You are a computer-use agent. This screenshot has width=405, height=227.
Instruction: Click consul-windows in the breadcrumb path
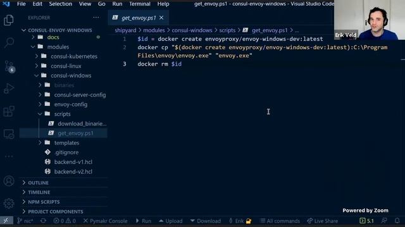(192, 30)
